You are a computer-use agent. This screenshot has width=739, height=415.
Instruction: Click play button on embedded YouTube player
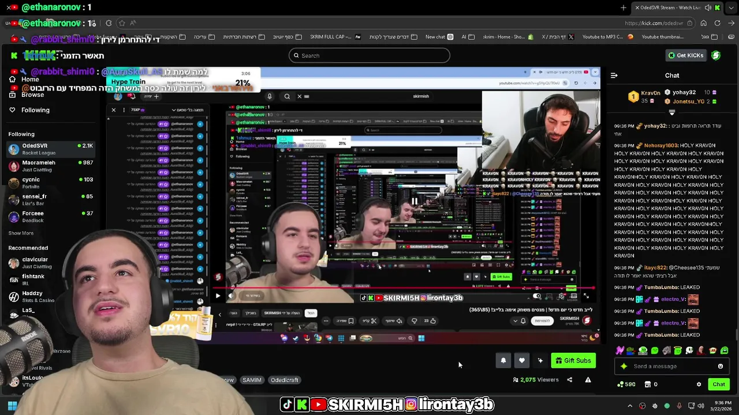coord(218,296)
